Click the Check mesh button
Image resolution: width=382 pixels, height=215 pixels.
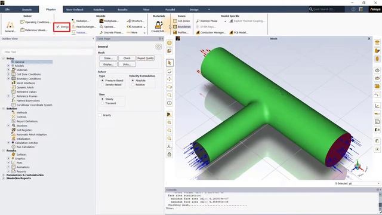tap(127, 59)
